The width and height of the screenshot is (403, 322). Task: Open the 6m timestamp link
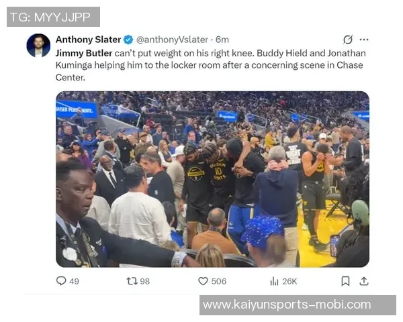coord(222,40)
